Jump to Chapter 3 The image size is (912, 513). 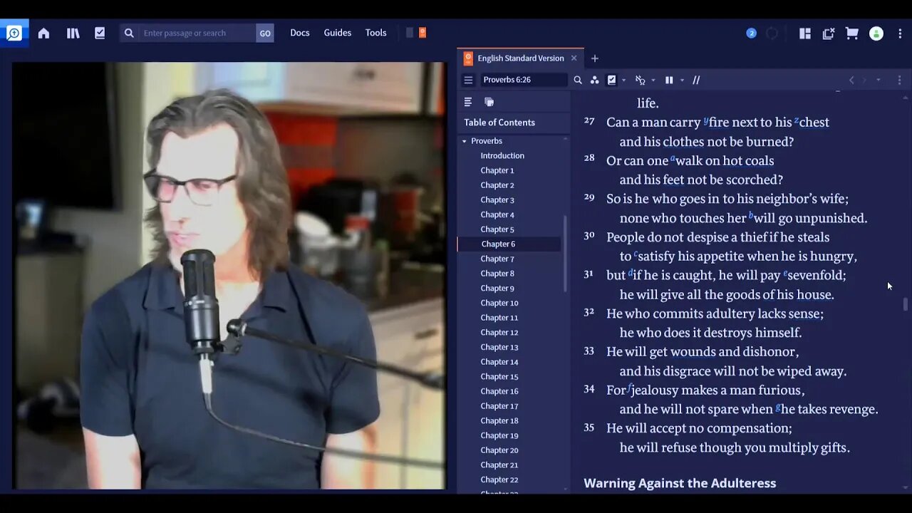pos(497,199)
